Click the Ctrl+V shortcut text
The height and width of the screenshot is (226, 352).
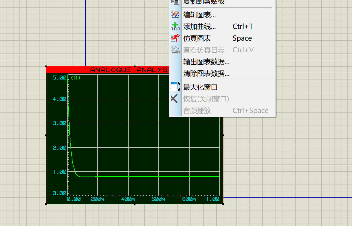[243, 50]
